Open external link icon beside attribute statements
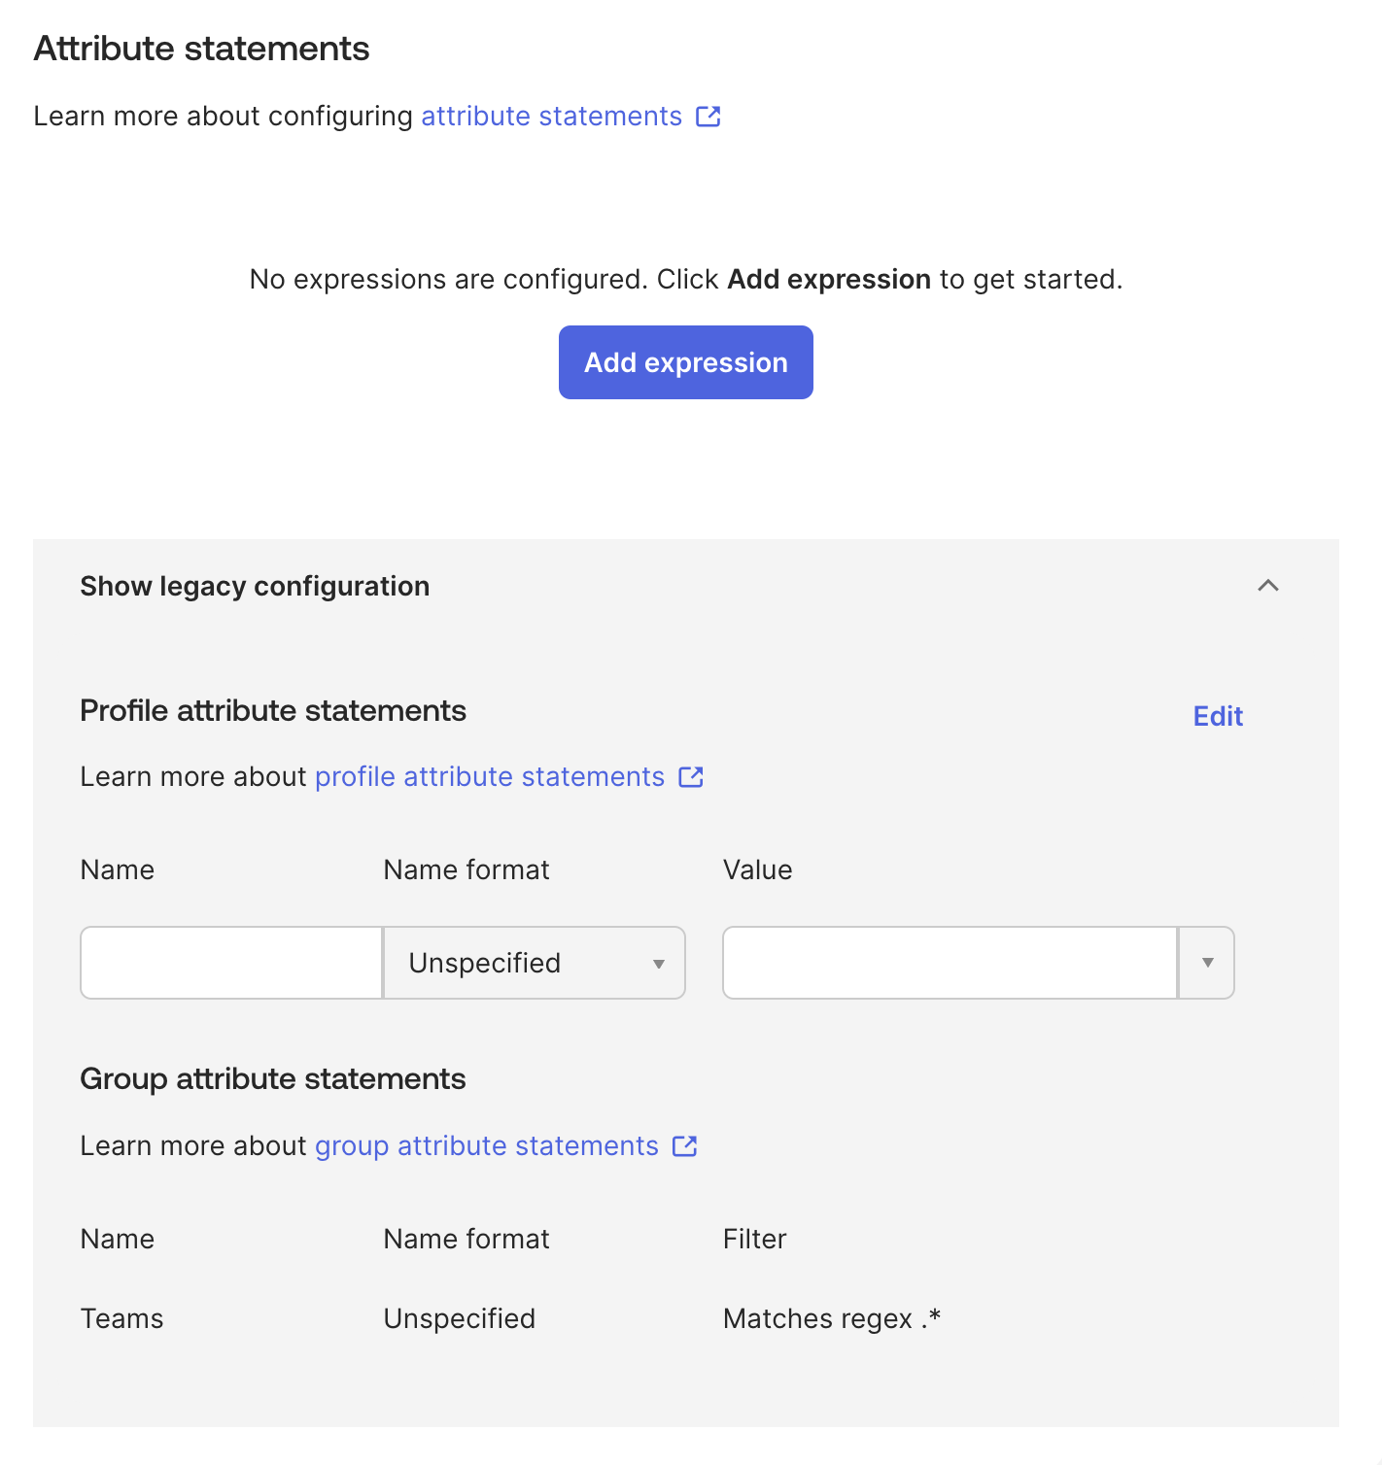 708,117
